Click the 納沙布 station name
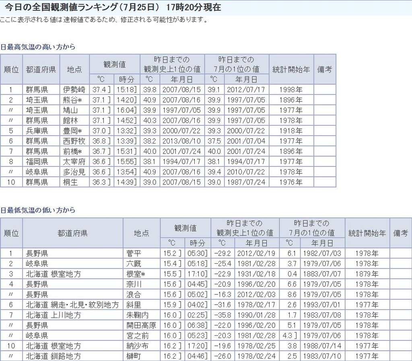The image size is (412, 361). coord(137,346)
